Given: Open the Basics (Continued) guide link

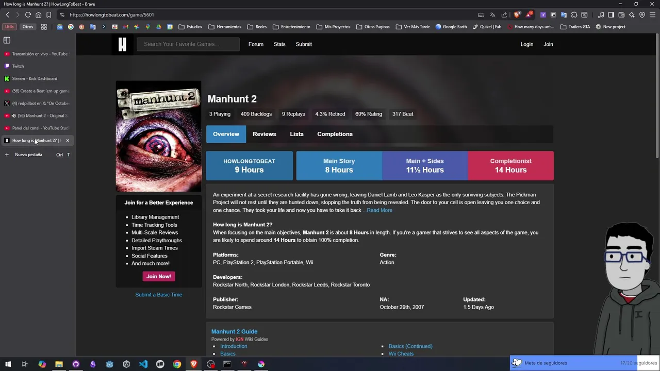Looking at the screenshot, I should click(410, 346).
